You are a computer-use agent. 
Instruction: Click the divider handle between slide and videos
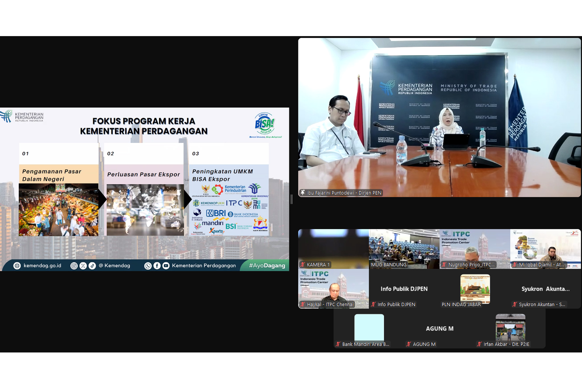[292, 199]
